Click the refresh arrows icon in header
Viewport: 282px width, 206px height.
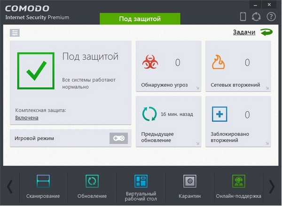point(257,16)
